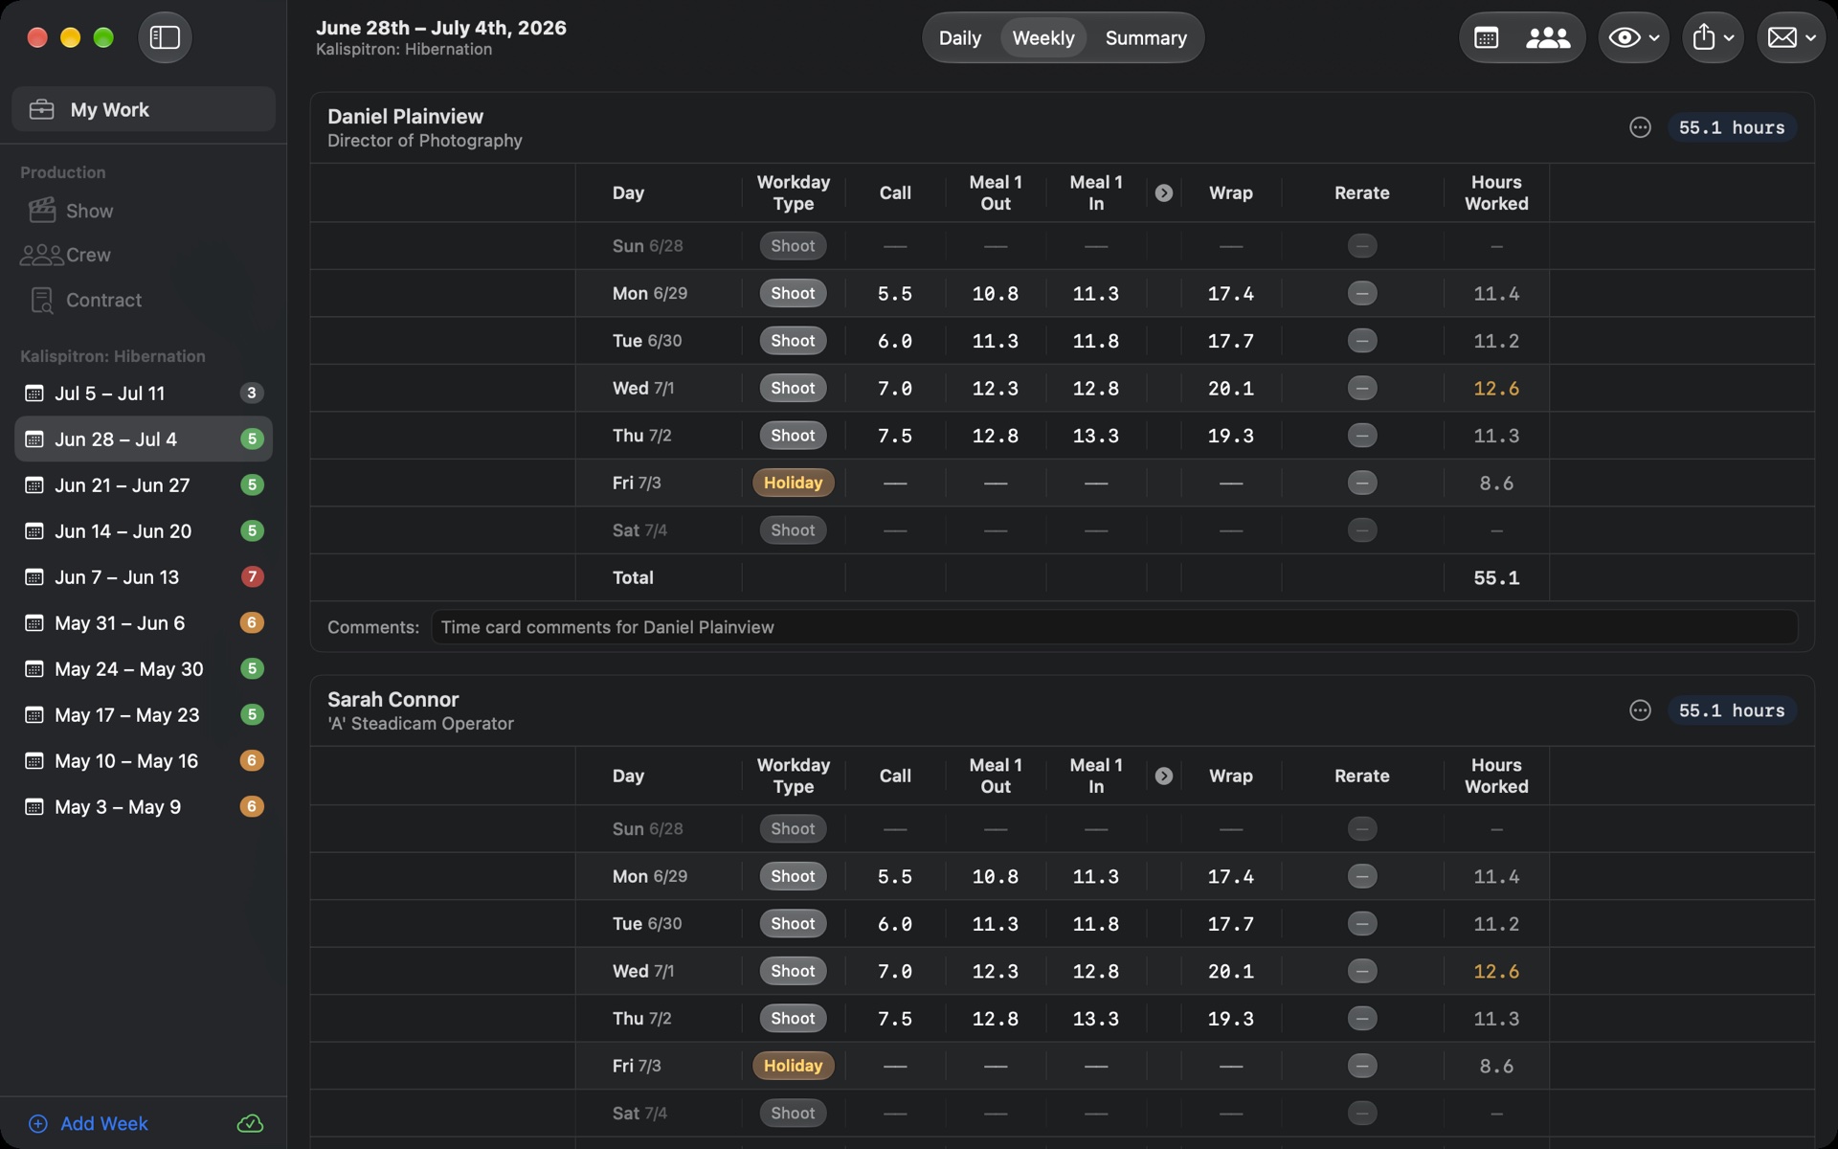Open Holiday workday type for Sarah's Fri 7/3

(793, 1066)
